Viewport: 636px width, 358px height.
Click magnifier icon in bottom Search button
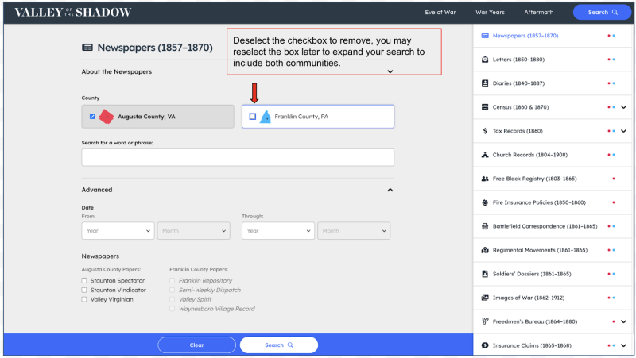[x=290, y=345]
